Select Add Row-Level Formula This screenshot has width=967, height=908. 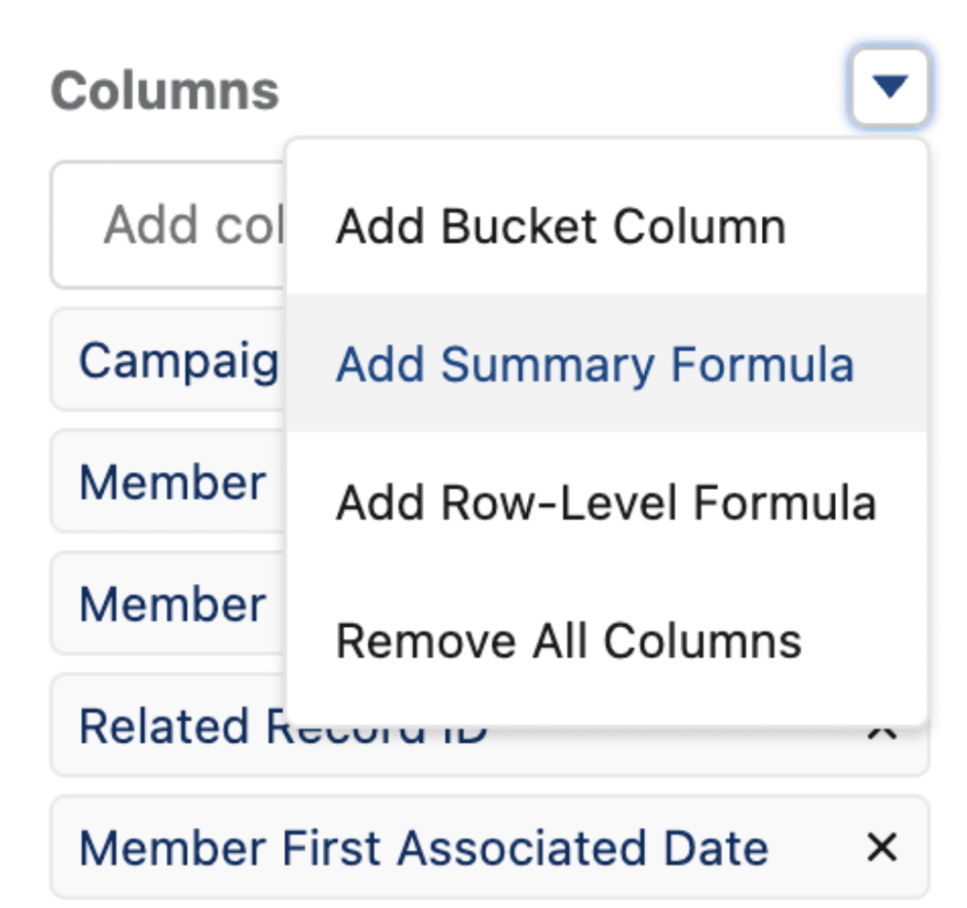pos(607,502)
